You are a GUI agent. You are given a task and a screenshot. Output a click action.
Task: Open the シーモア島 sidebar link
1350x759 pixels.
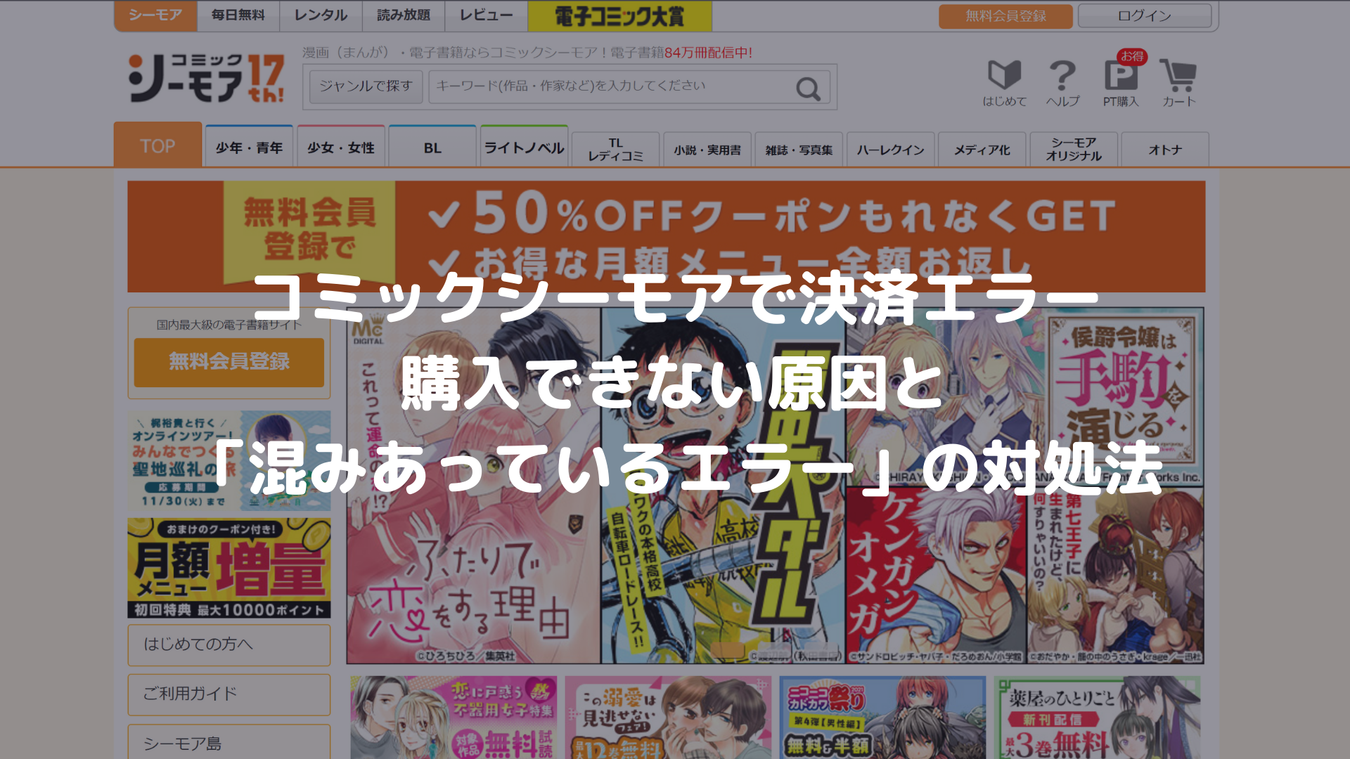tap(229, 742)
